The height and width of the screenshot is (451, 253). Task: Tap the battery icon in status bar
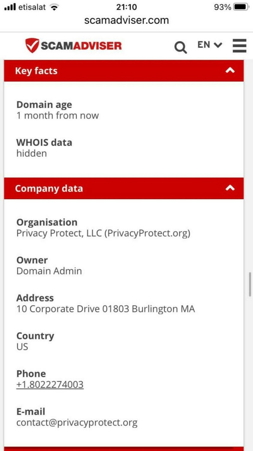(241, 7)
